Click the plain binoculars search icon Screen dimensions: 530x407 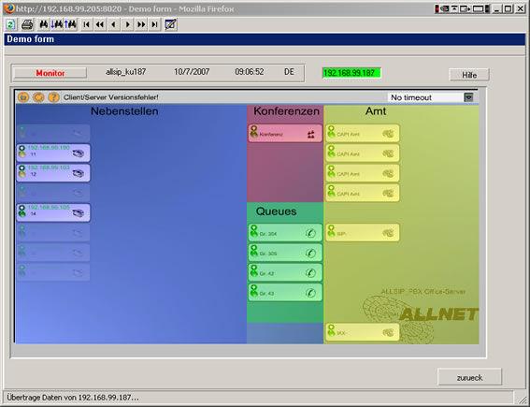point(44,24)
